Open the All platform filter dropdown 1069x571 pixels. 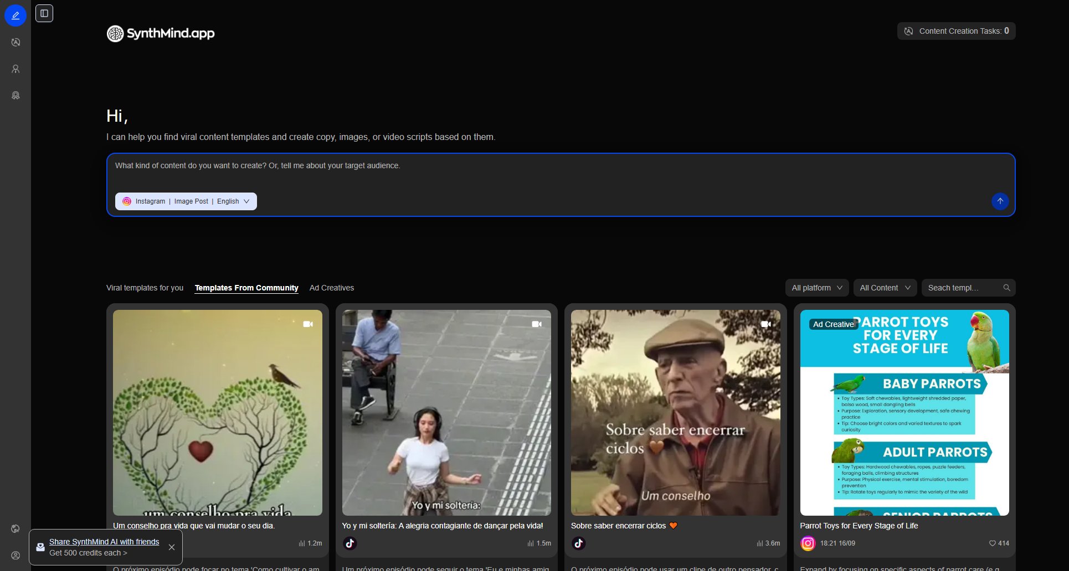(816, 288)
